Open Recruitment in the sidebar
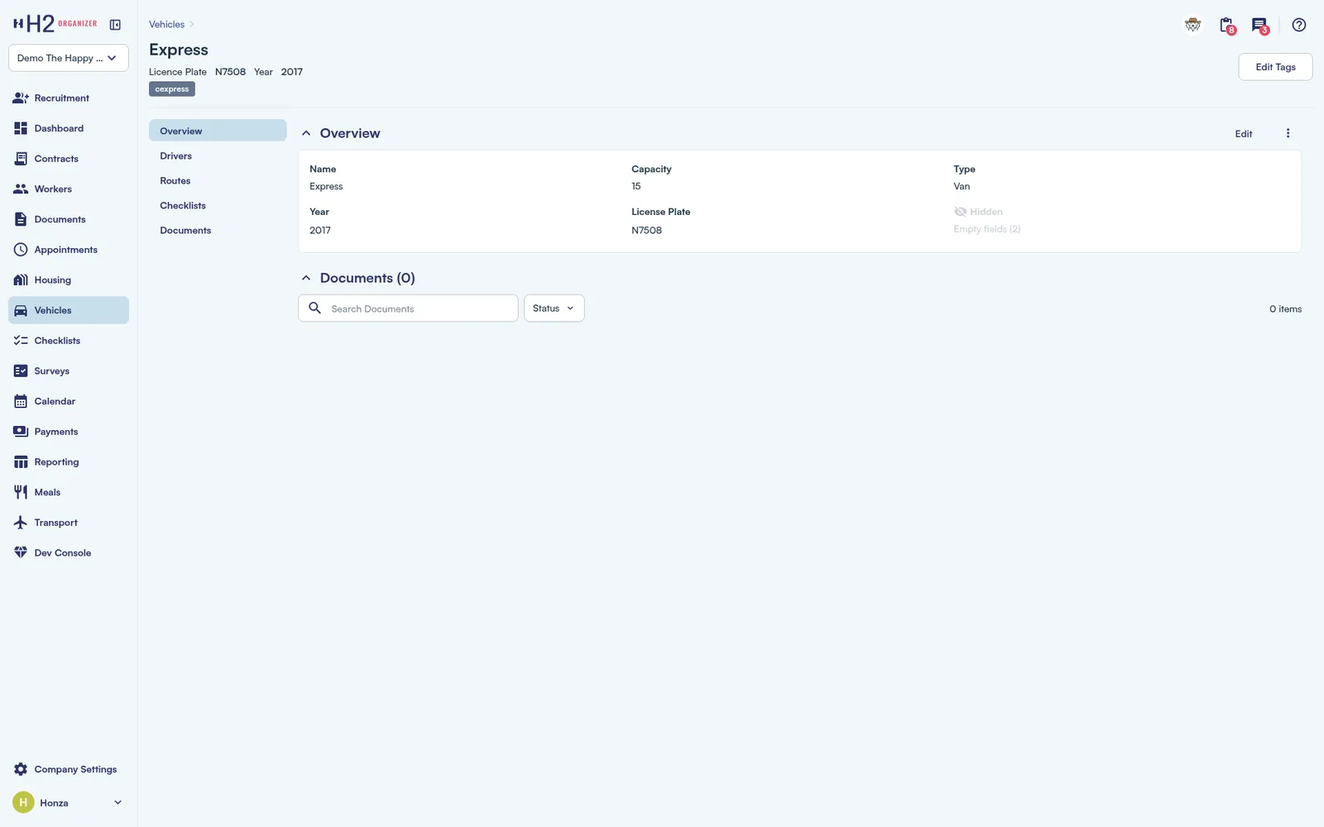Screen dimensions: 1324x827 [69, 98]
